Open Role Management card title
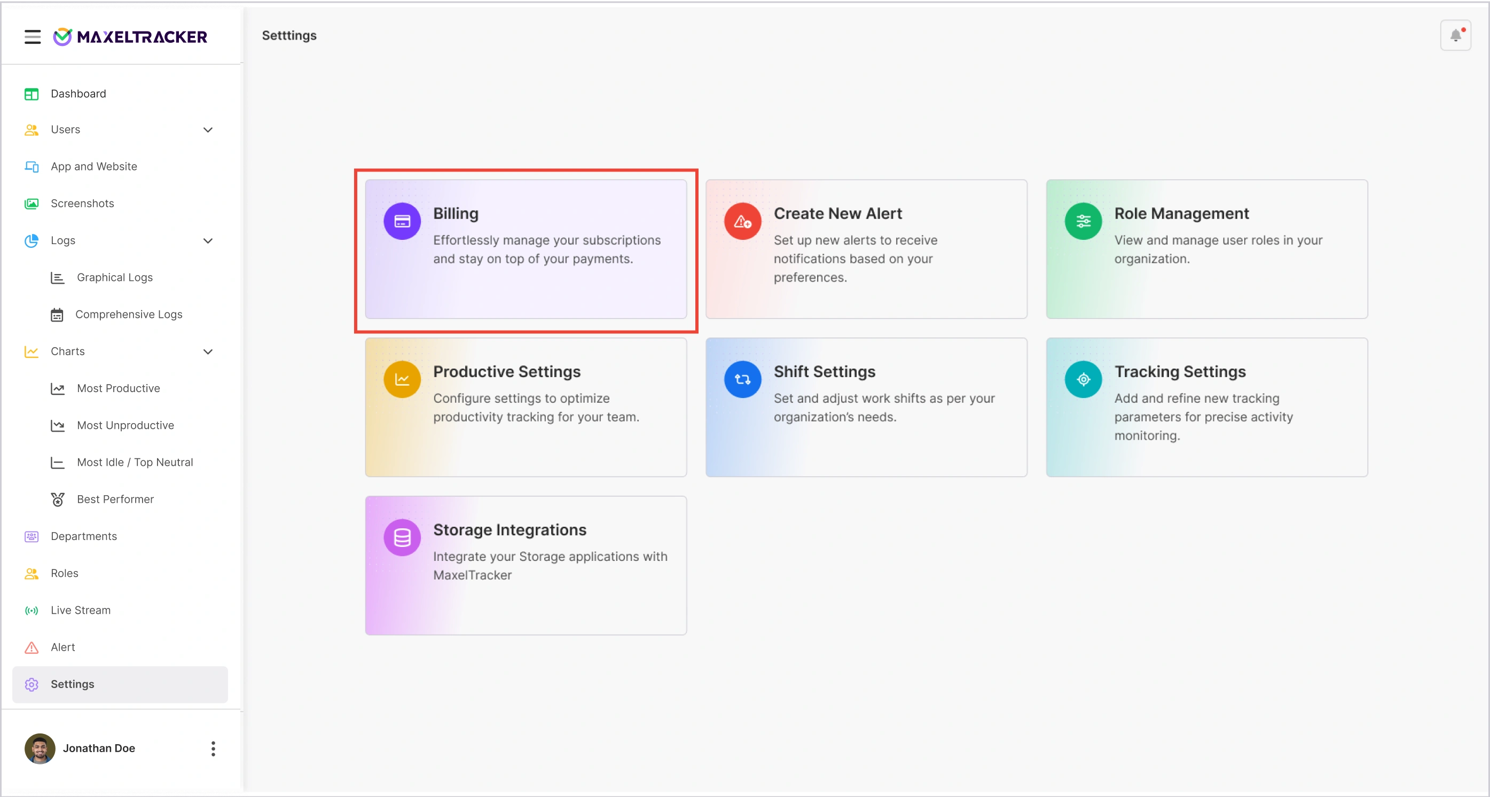The image size is (1490, 797). 1182,214
